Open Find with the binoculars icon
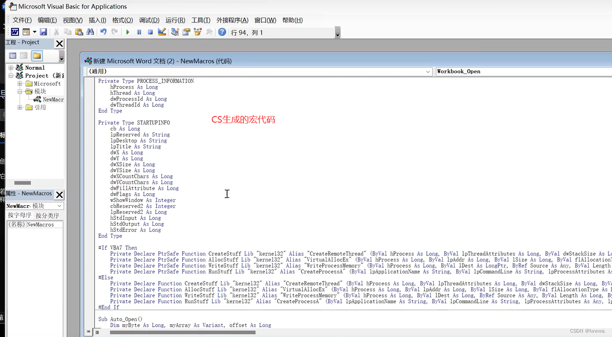Screen dimensions: 612x337 (x=90, y=32)
